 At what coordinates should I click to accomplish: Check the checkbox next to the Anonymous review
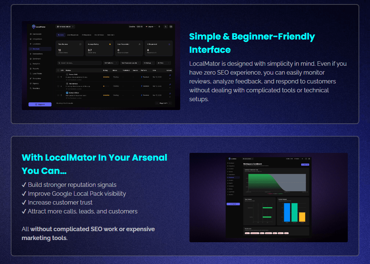pos(58,86)
